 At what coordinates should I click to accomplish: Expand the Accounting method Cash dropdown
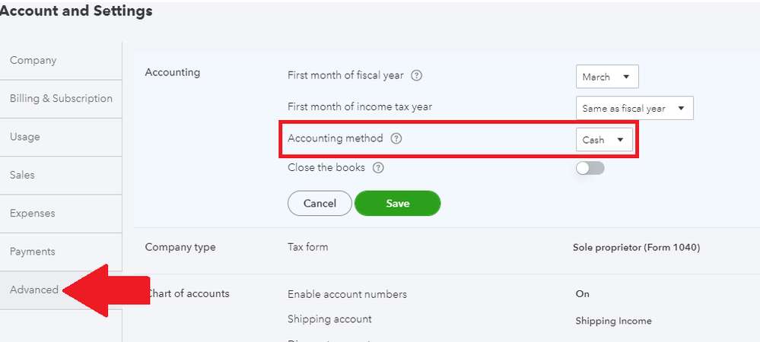[603, 140]
